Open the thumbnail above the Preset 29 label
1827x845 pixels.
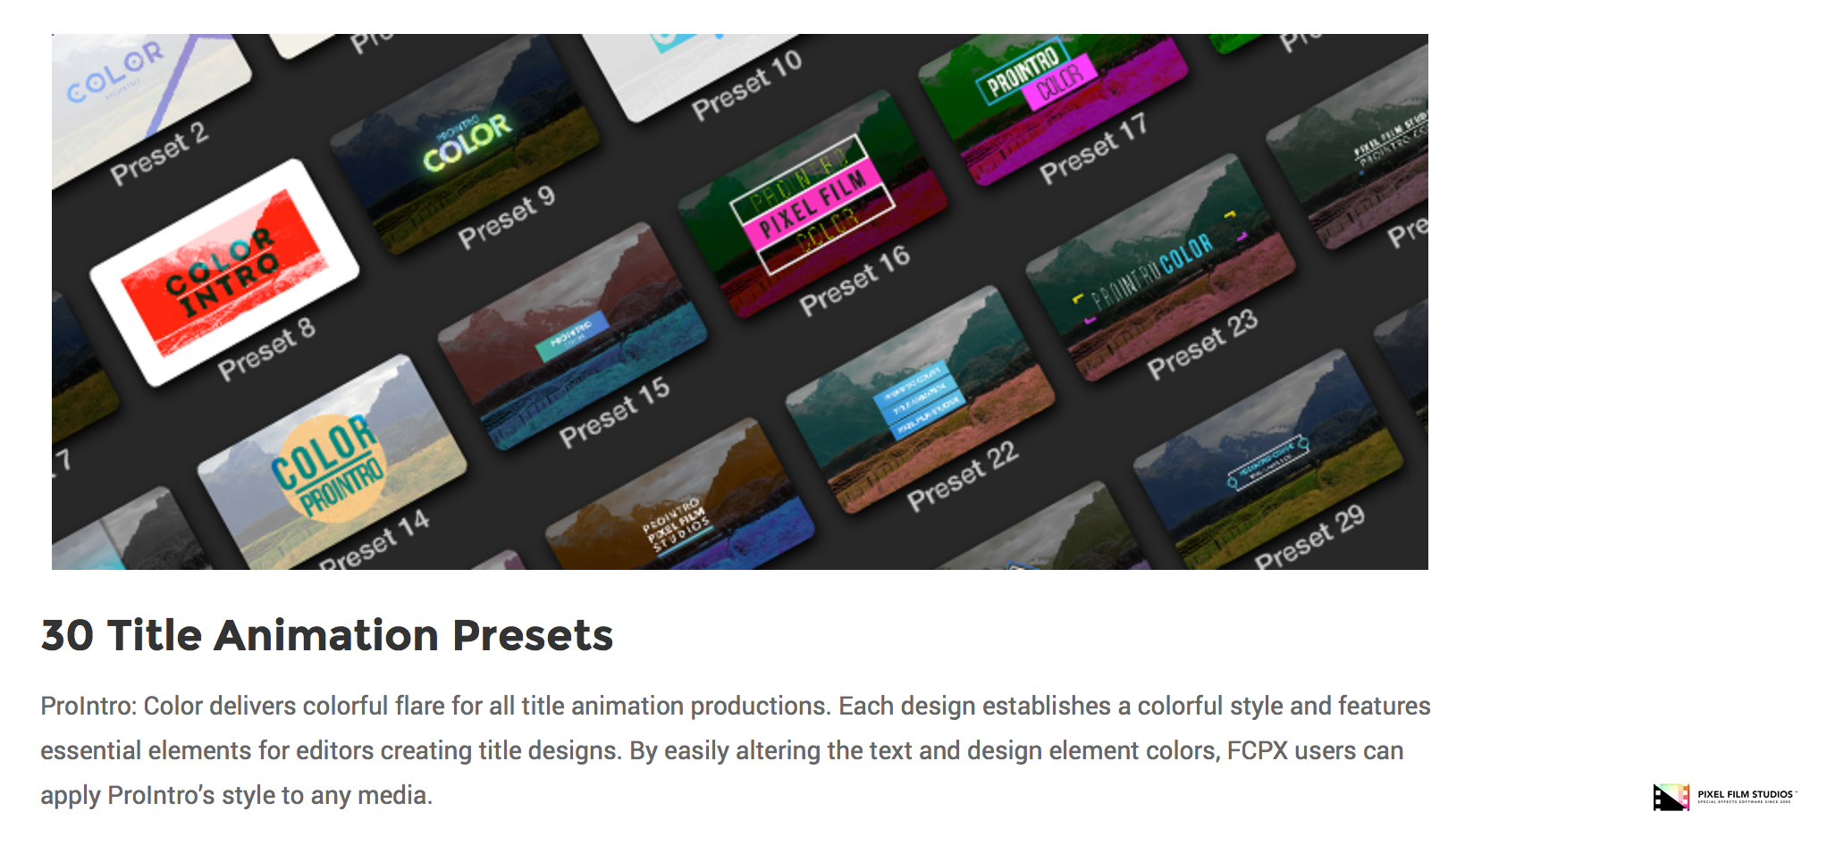[1267, 460]
